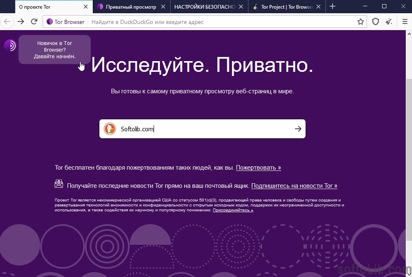This screenshot has width=412, height=277.
Task: Close the 'Приватный просмотр' tab
Action: 163,7
